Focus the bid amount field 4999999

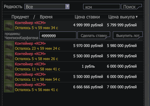pyautogui.click(x=58, y=35)
